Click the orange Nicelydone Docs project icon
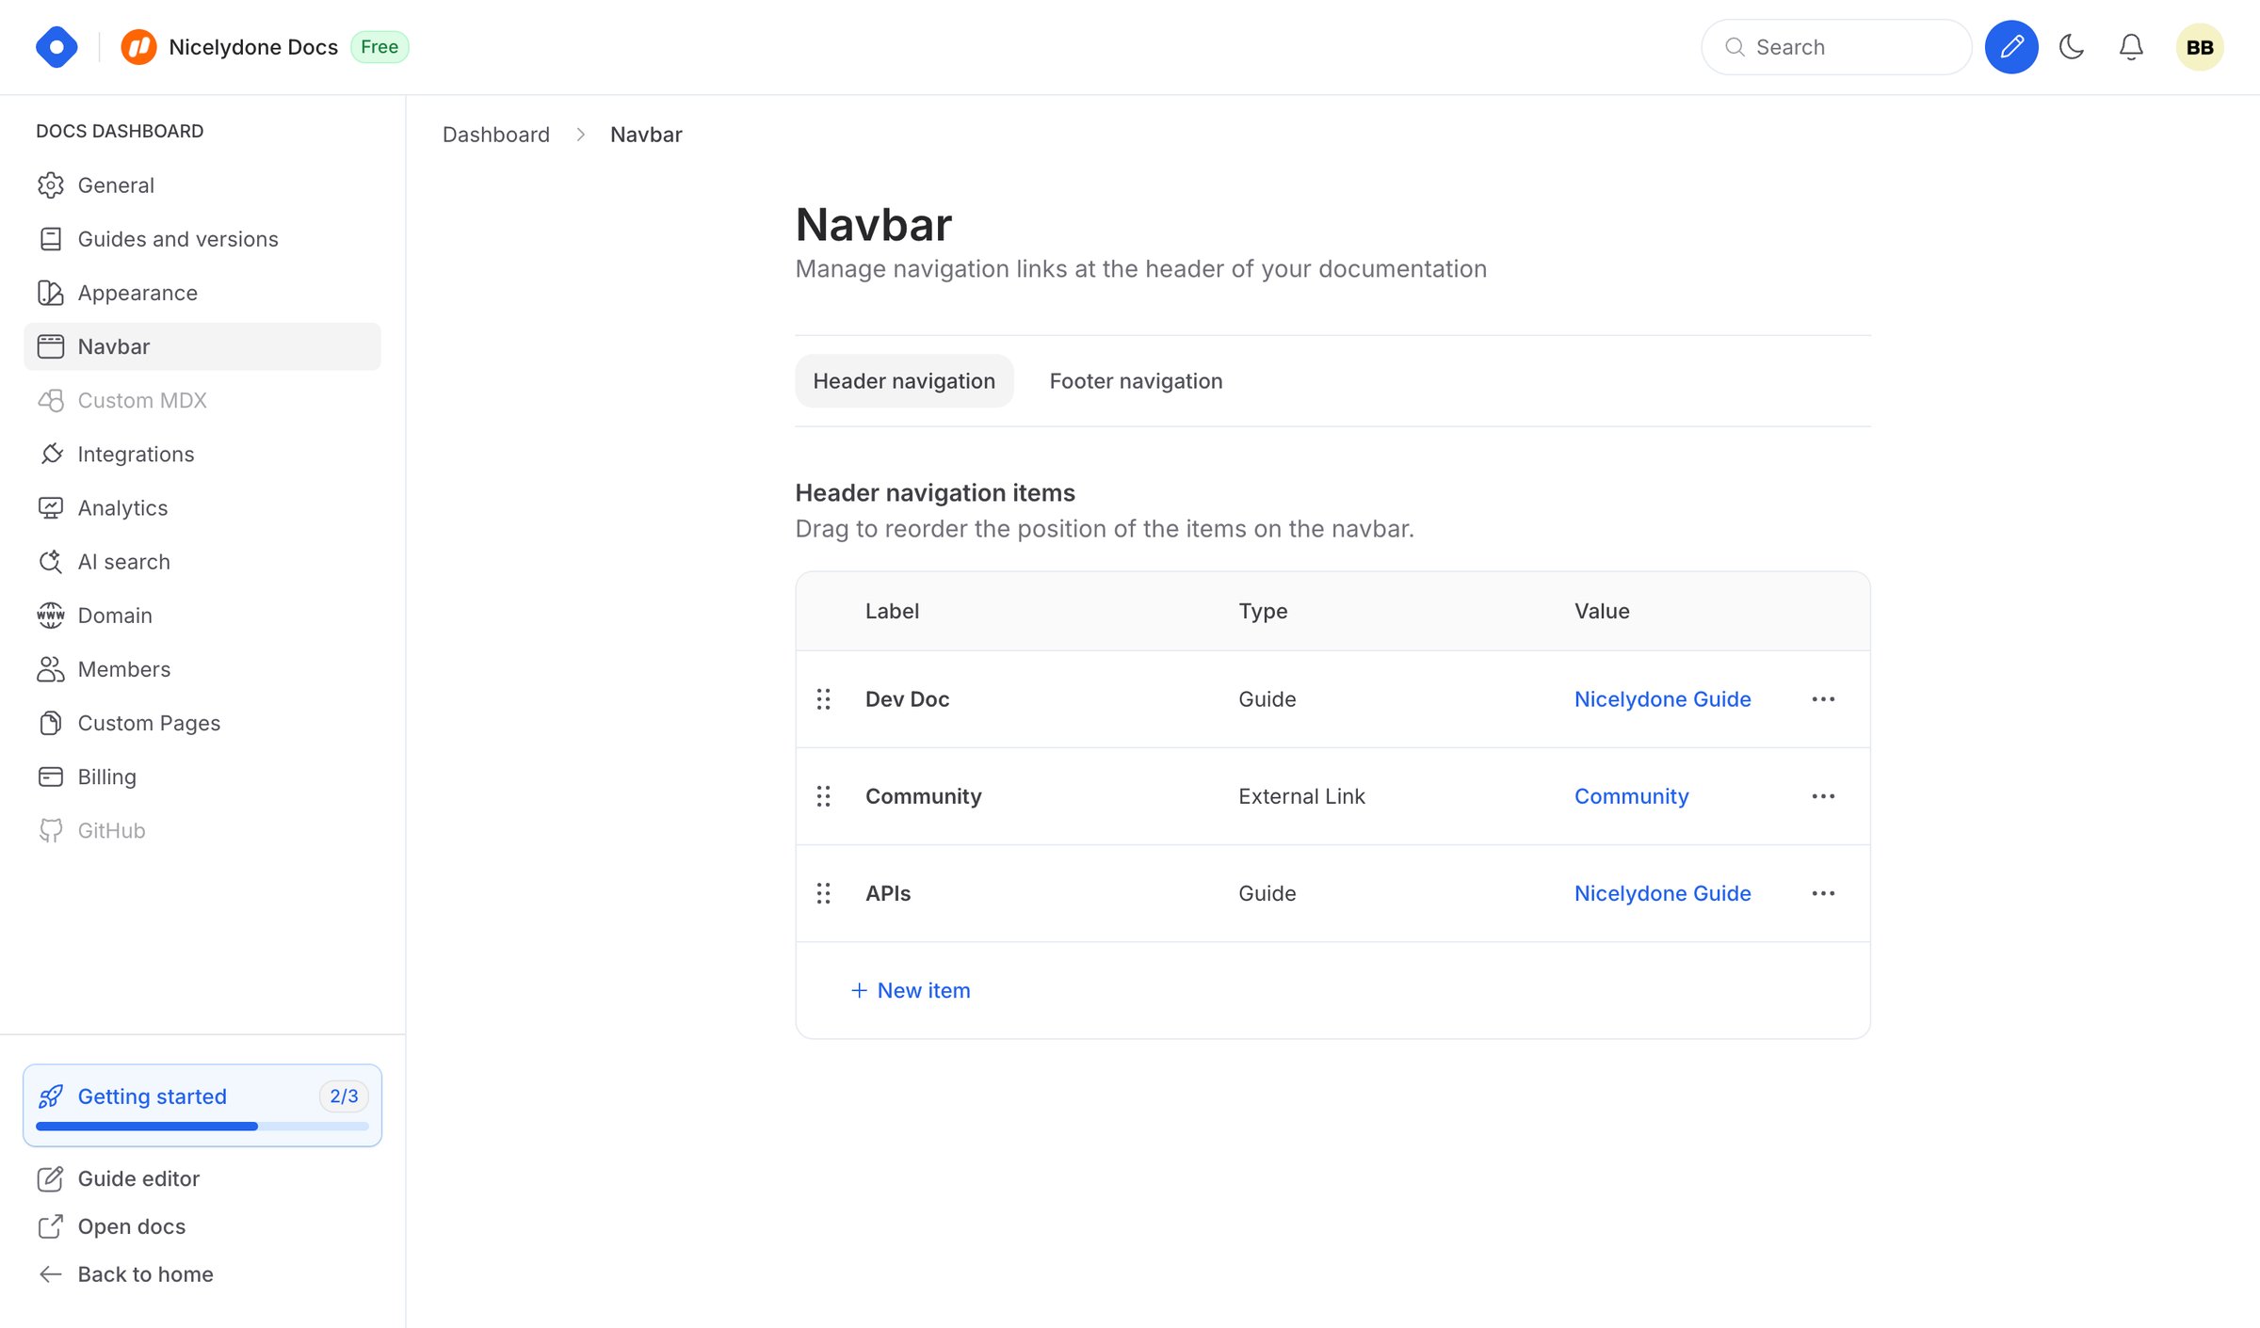Screen dimensions: 2260x1328 (138, 47)
